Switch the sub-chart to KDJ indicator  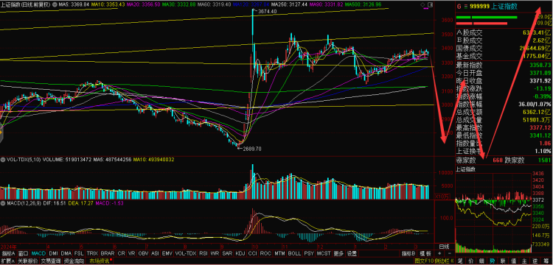coord(240,253)
